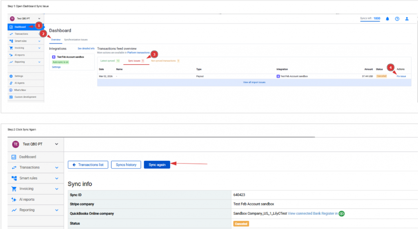This screenshot has height=229, width=418.
Task: Open Settings gear icon in Step 1 sidebar
Action: (11, 76)
